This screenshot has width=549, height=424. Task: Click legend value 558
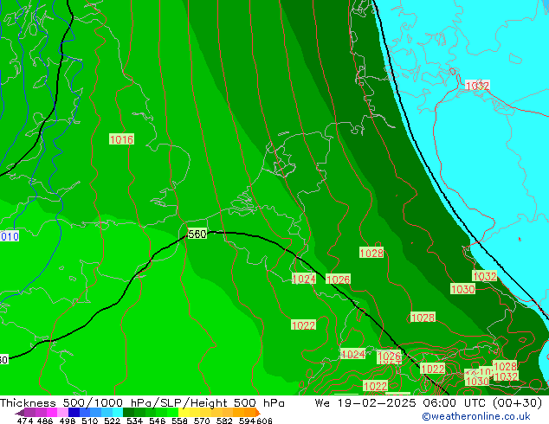179,421
